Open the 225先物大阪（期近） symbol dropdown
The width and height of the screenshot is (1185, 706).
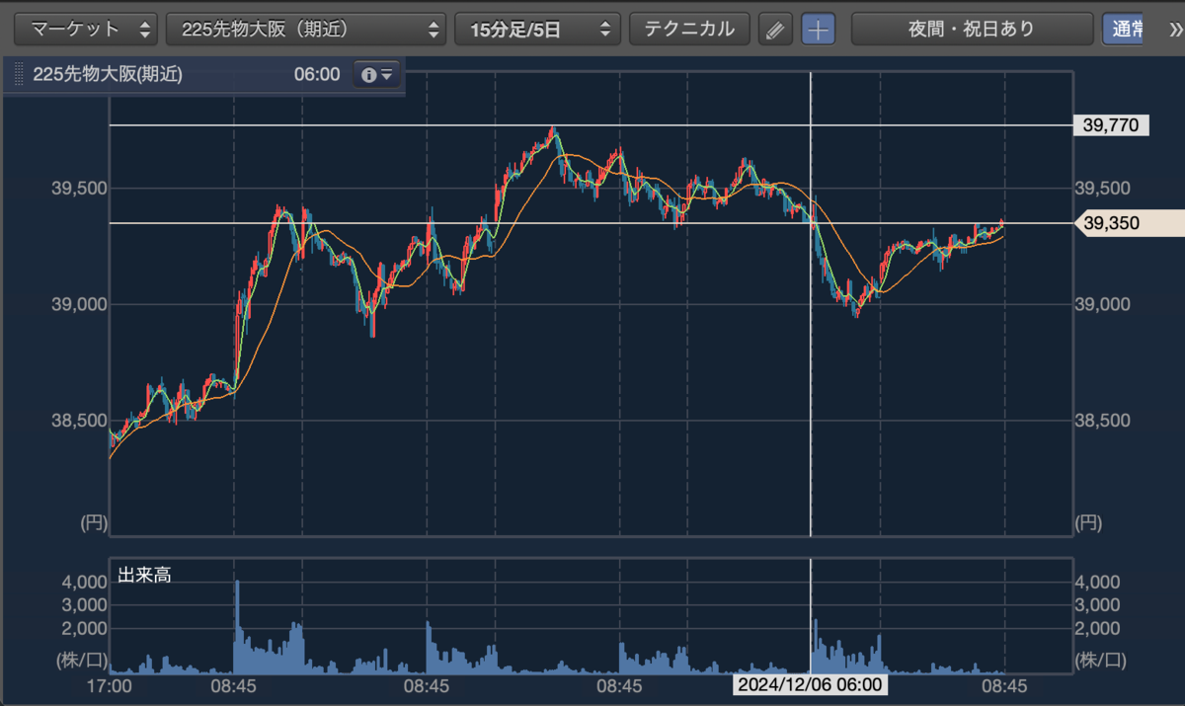coord(306,29)
